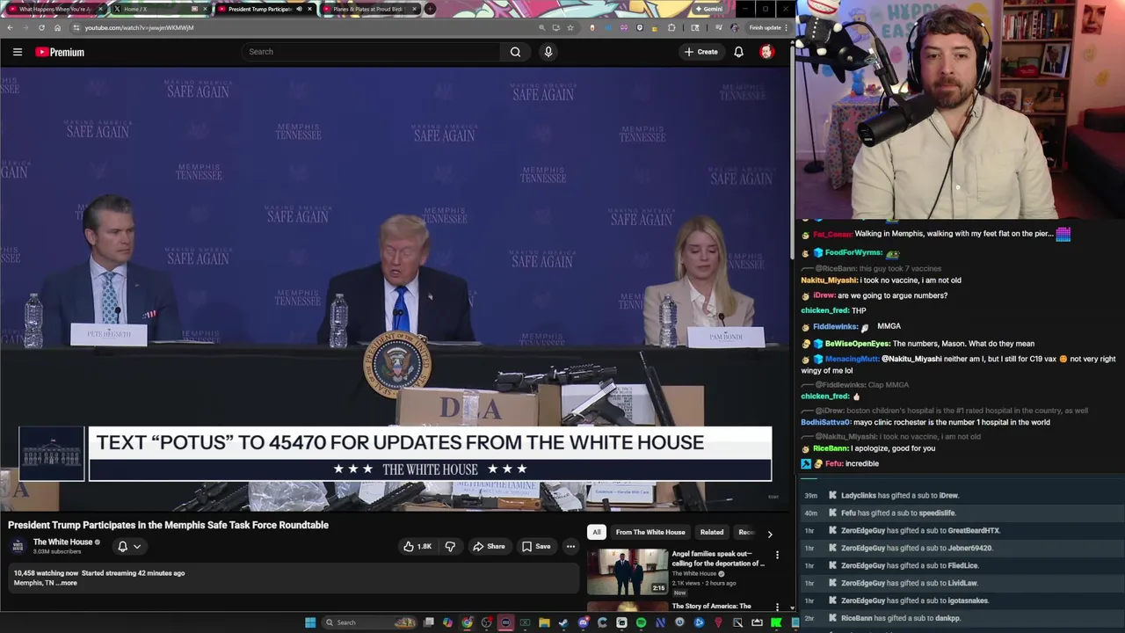The image size is (1125, 633).
Task: Close the Home / X tab
Action: tap(206, 9)
